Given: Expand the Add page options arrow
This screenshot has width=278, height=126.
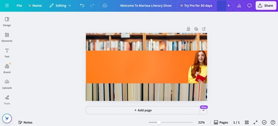Looking at the screenshot, I should [x=203, y=110].
